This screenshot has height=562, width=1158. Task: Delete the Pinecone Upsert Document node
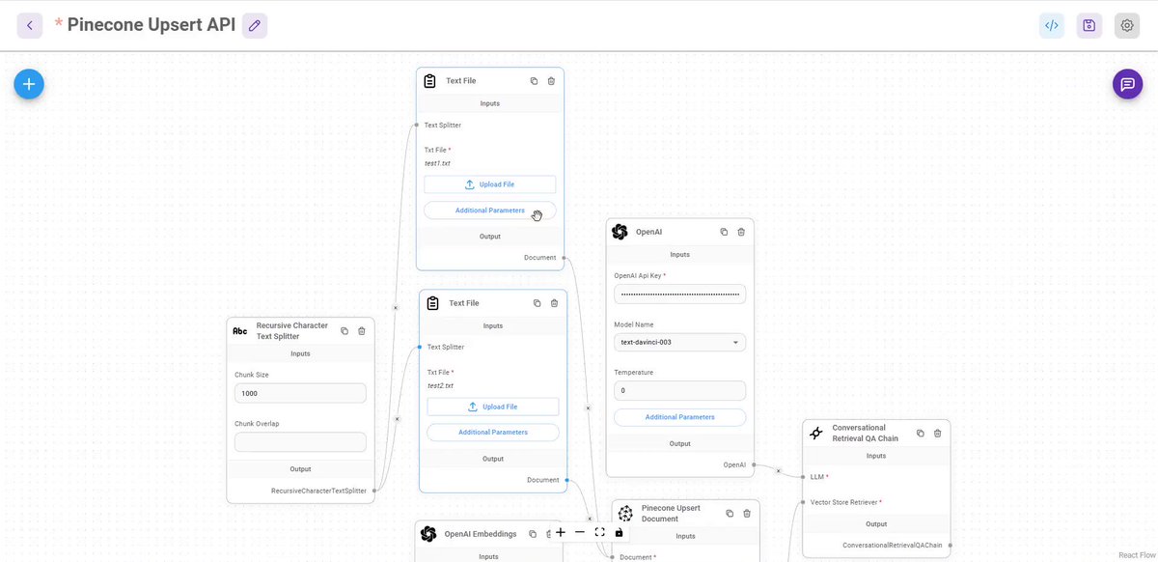pyautogui.click(x=747, y=514)
